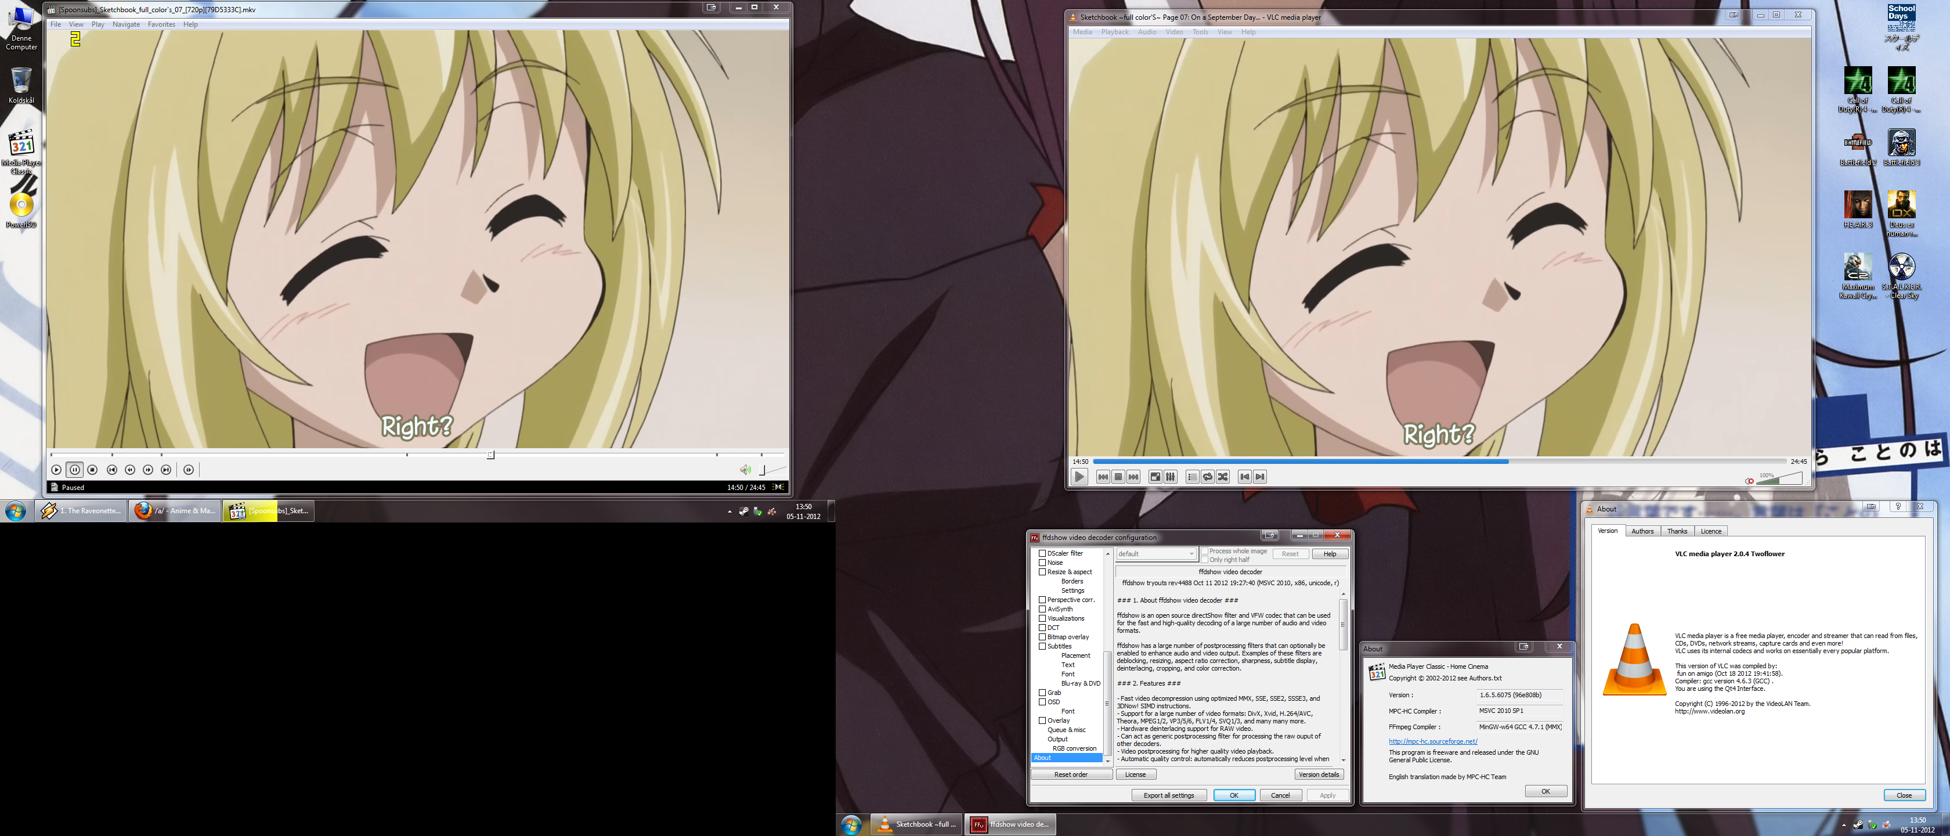
Task: Open the default preset dropdown
Action: point(1156,553)
